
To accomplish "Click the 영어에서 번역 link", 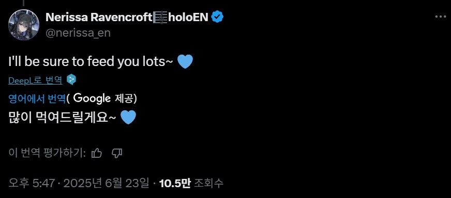I will tap(37, 98).
